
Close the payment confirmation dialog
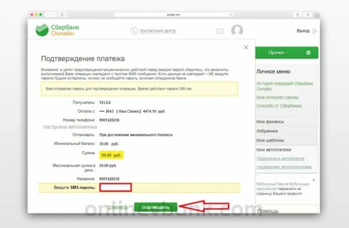(246, 47)
